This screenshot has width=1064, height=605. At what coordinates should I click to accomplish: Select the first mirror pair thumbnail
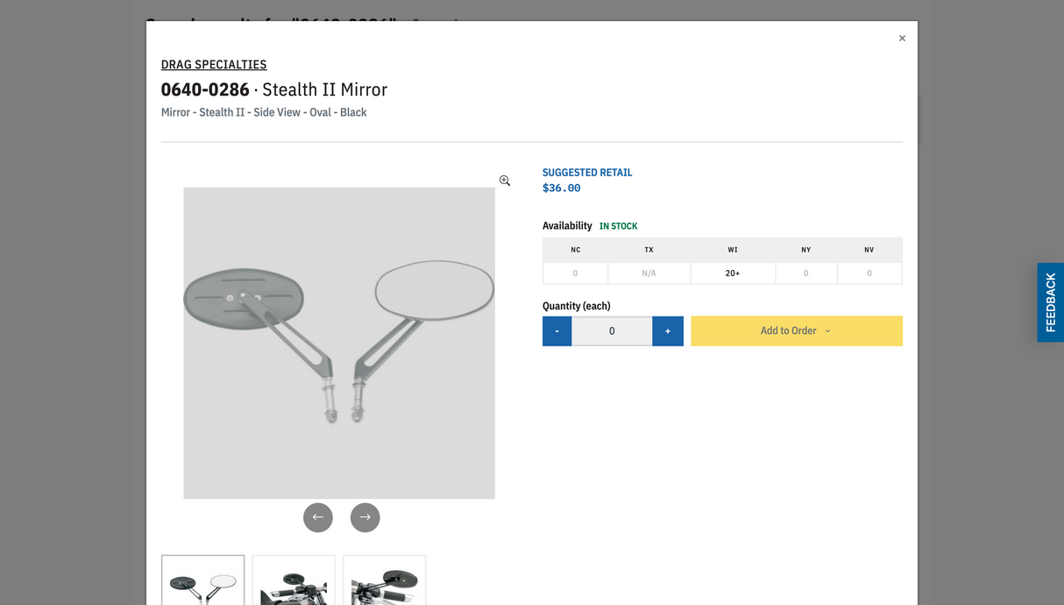203,580
